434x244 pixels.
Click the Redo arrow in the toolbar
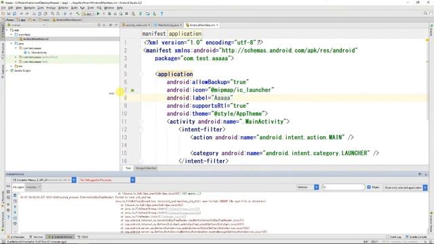[x=27, y=14]
